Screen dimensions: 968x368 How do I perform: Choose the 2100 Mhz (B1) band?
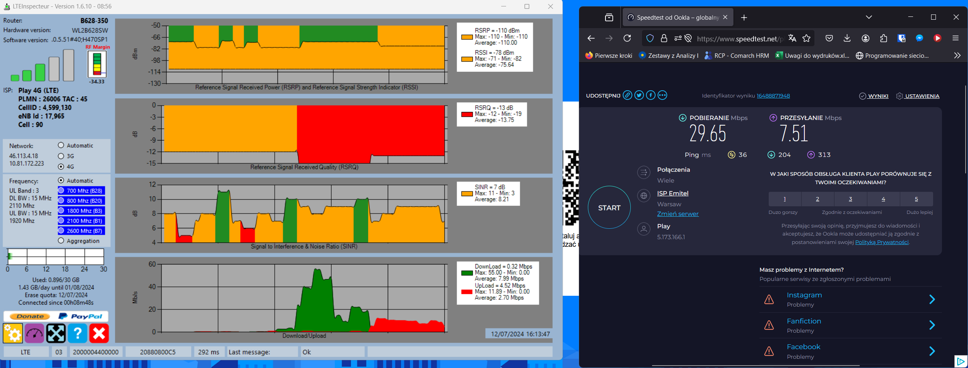pos(81,221)
